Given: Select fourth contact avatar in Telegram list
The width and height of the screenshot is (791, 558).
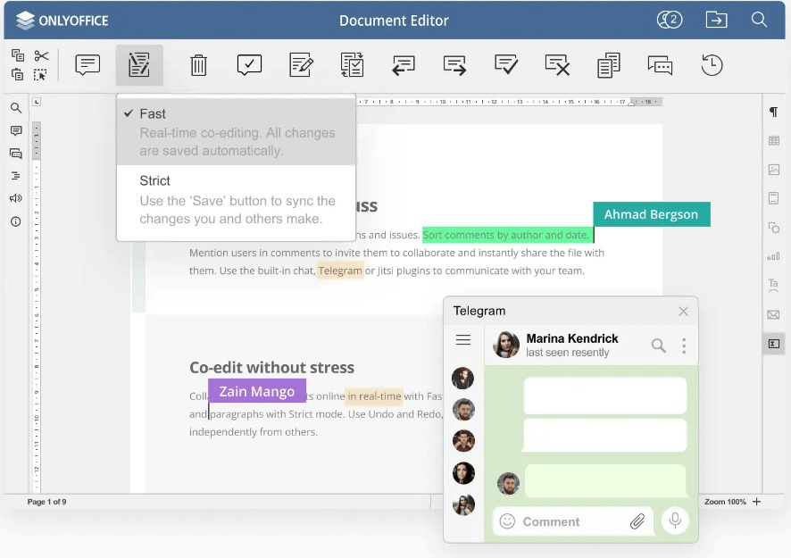Looking at the screenshot, I should click(463, 472).
